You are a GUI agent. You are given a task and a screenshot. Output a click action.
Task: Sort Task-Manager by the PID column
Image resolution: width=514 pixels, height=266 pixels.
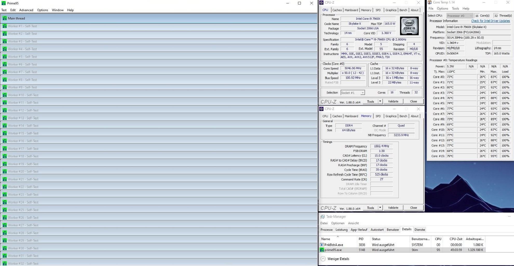[363, 239]
